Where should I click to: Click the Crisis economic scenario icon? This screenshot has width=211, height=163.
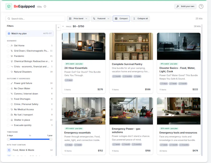click(12, 67)
